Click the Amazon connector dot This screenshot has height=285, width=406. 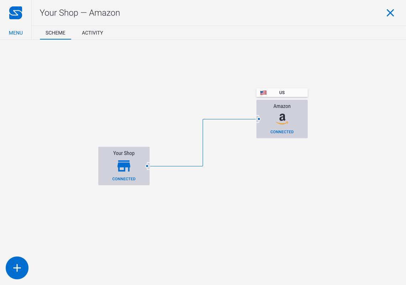259,119
